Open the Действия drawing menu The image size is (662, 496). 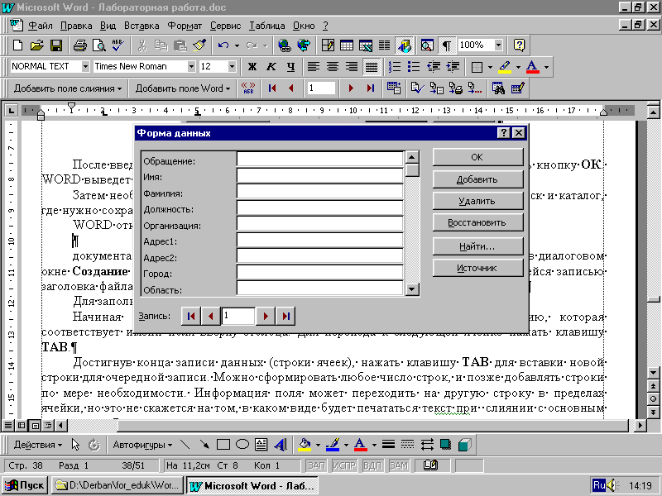coord(37,445)
